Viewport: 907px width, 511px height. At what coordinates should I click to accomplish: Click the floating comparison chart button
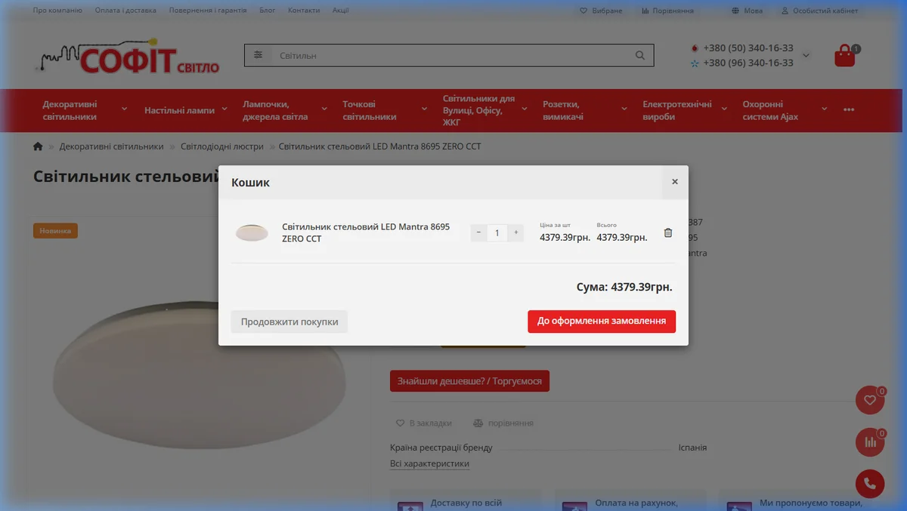[869, 442]
